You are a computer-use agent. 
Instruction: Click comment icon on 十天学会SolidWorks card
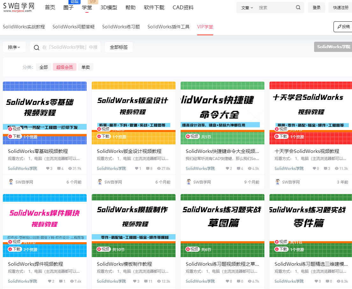click(326, 169)
